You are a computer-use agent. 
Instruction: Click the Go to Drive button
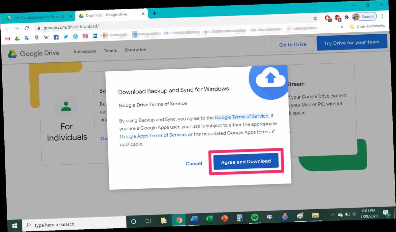coord(293,45)
